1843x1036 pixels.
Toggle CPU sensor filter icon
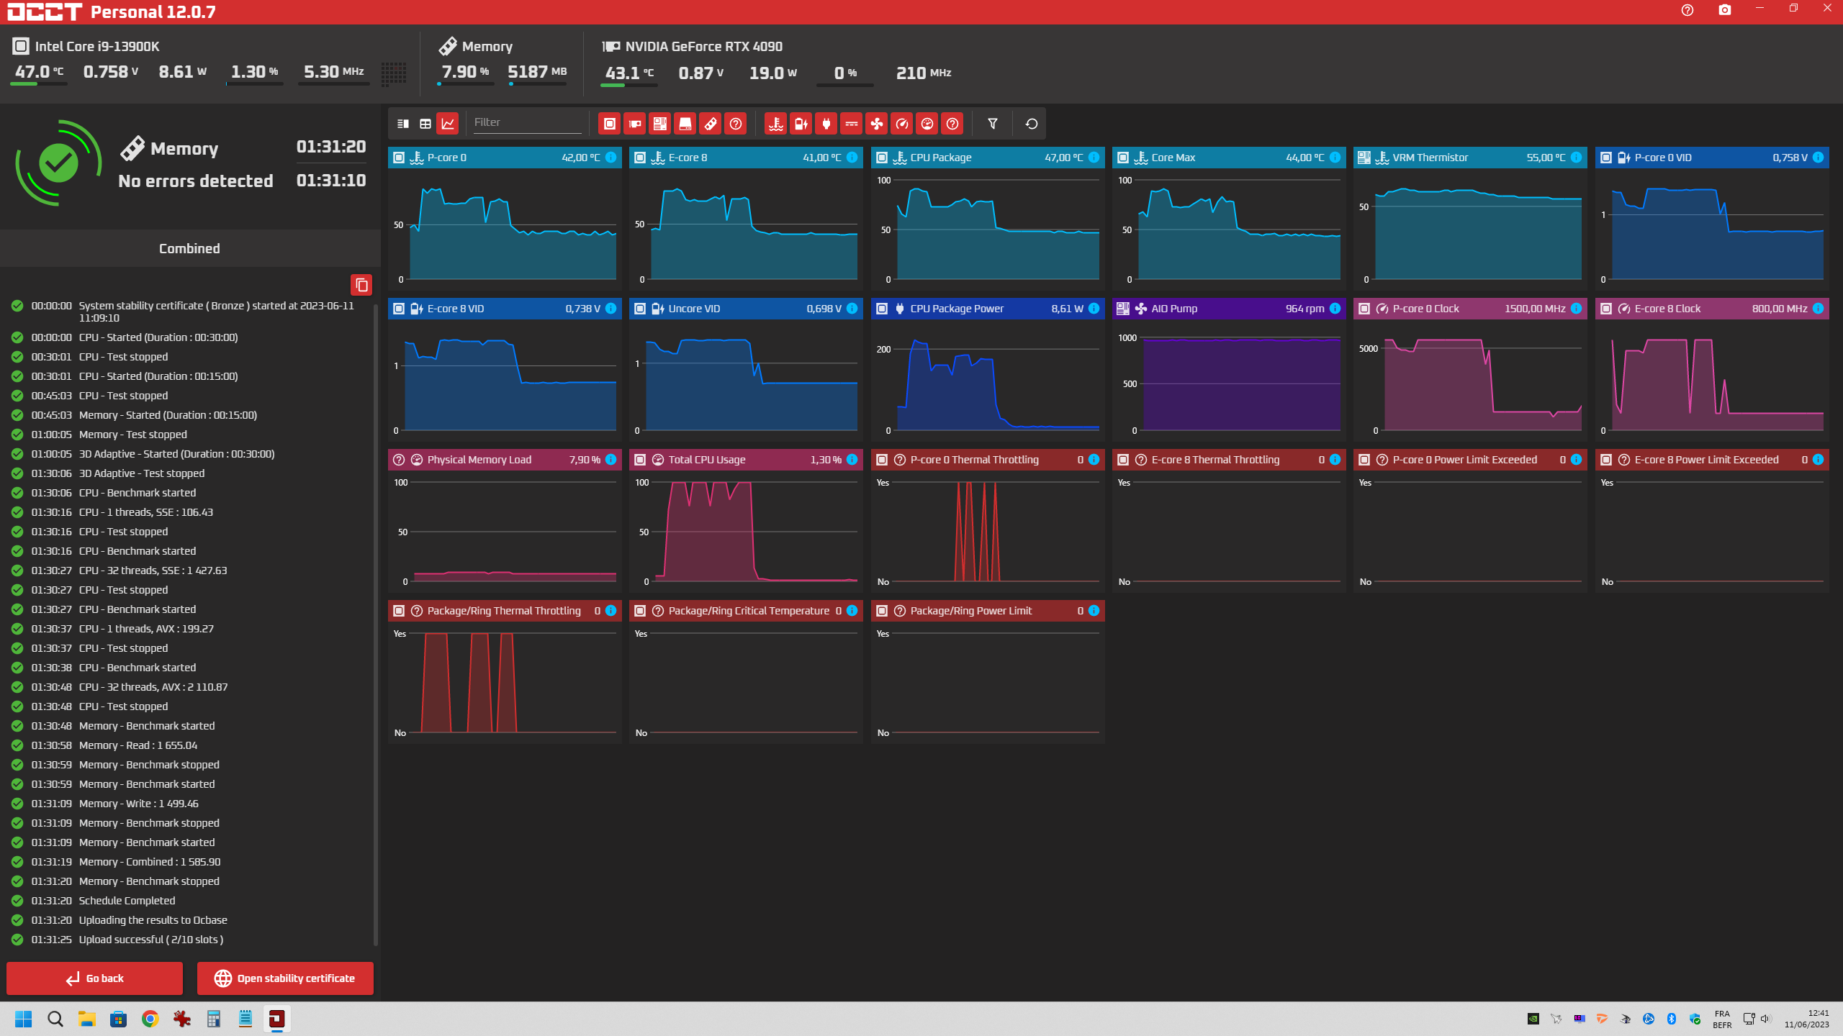(610, 124)
